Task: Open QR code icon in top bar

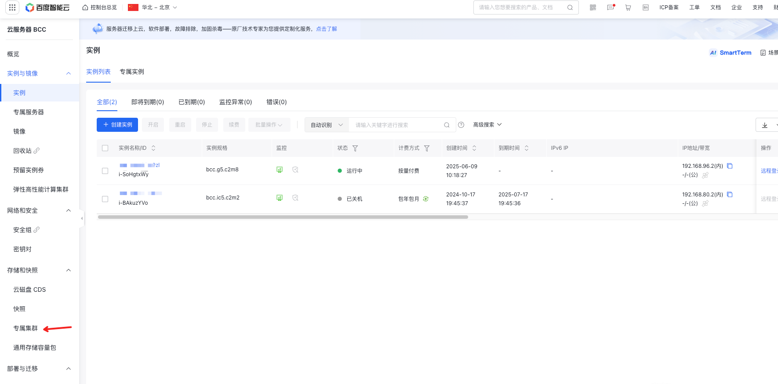Action: [x=593, y=7]
